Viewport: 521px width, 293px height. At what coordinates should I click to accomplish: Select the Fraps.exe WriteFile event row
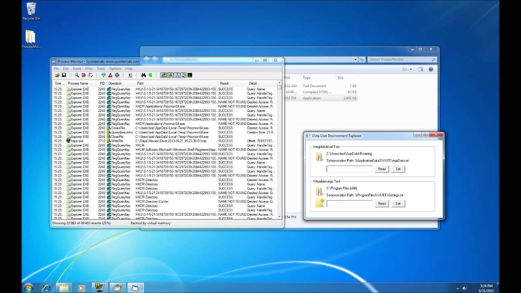click(165, 141)
